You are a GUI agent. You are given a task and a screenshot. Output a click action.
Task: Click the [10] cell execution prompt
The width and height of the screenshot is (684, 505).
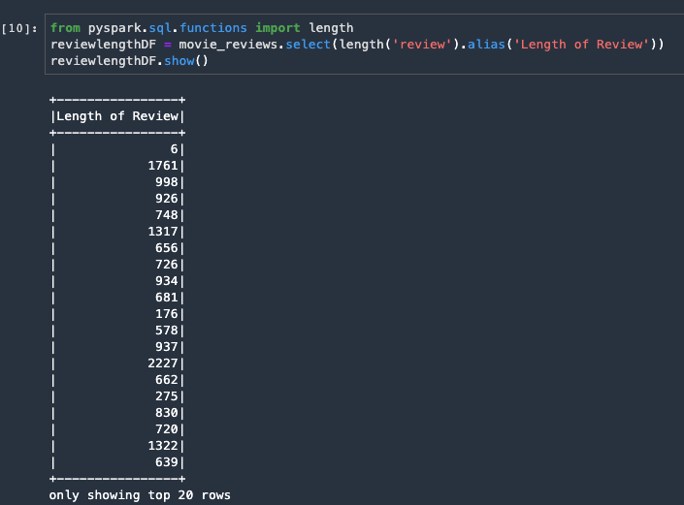tap(18, 28)
